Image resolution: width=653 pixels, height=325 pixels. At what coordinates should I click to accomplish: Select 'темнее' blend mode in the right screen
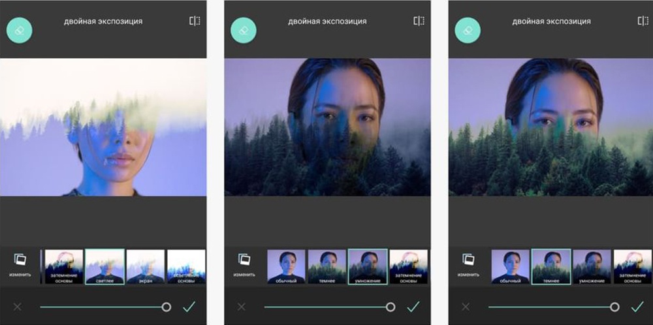point(551,266)
